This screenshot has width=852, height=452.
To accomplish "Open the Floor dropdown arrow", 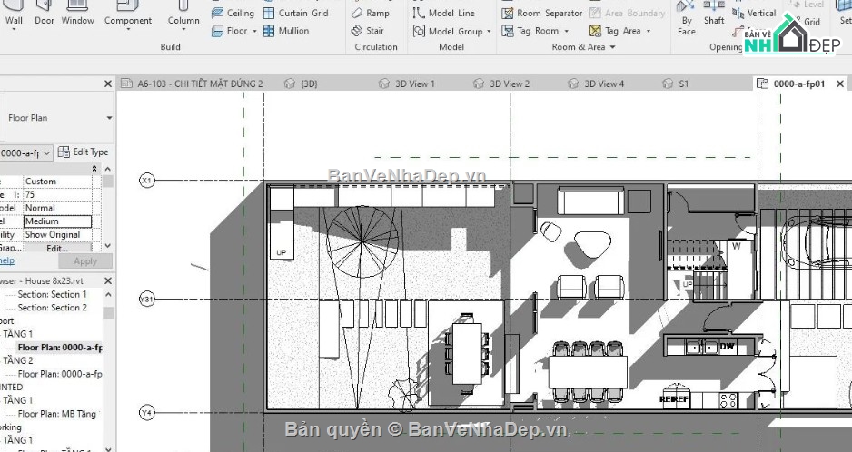I will point(254,32).
